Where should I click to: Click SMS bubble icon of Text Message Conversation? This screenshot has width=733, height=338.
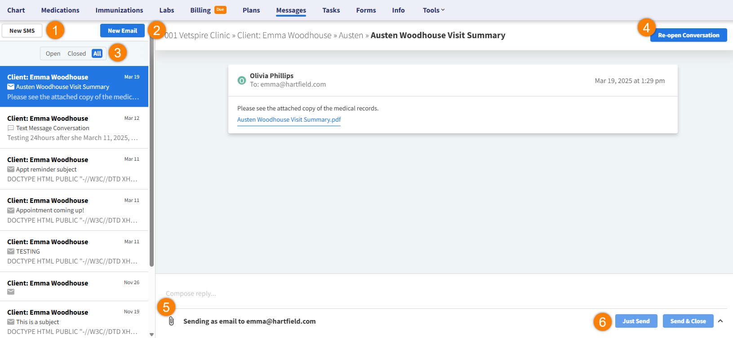tap(11, 128)
